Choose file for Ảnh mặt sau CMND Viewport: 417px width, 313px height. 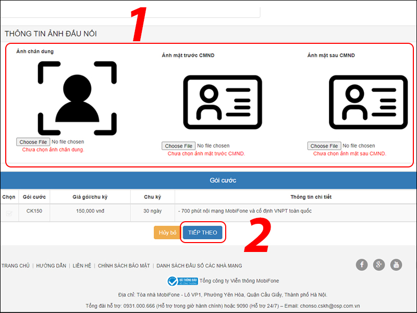click(x=324, y=146)
